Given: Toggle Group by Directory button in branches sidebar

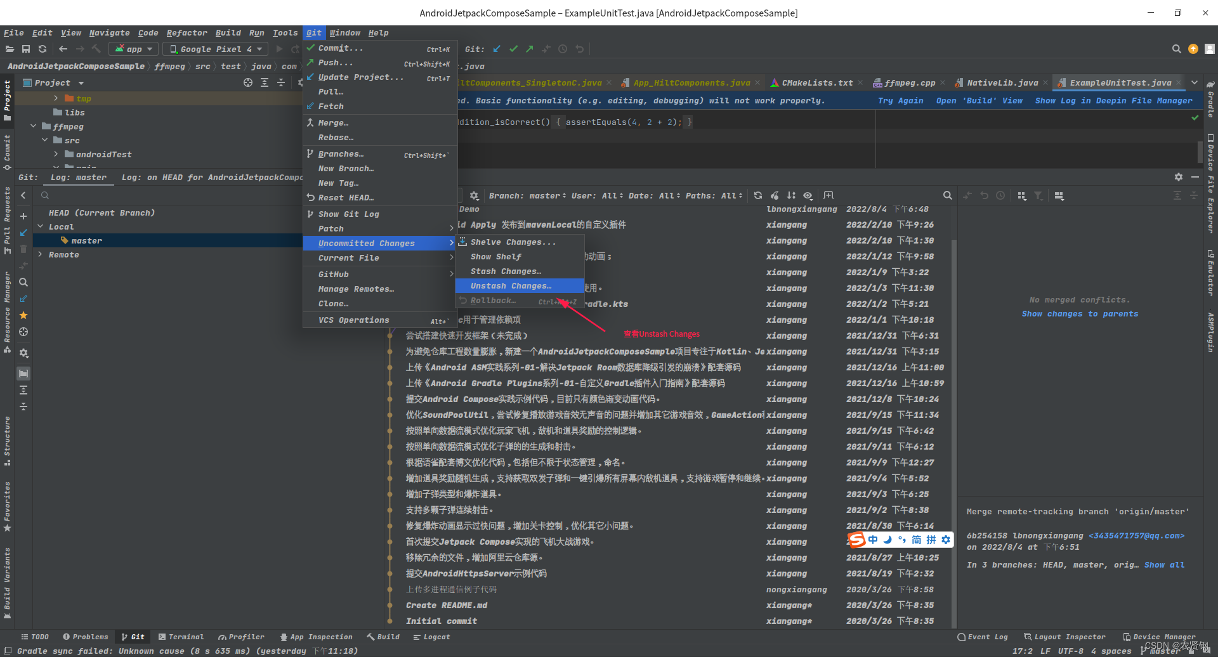Looking at the screenshot, I should tap(23, 374).
